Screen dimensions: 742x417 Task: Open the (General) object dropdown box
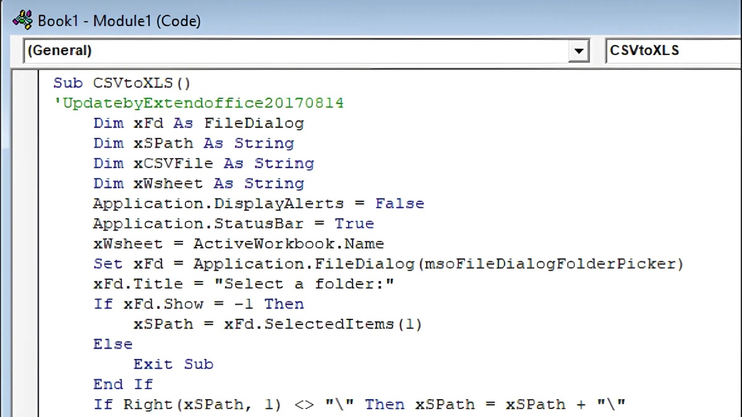296,51
